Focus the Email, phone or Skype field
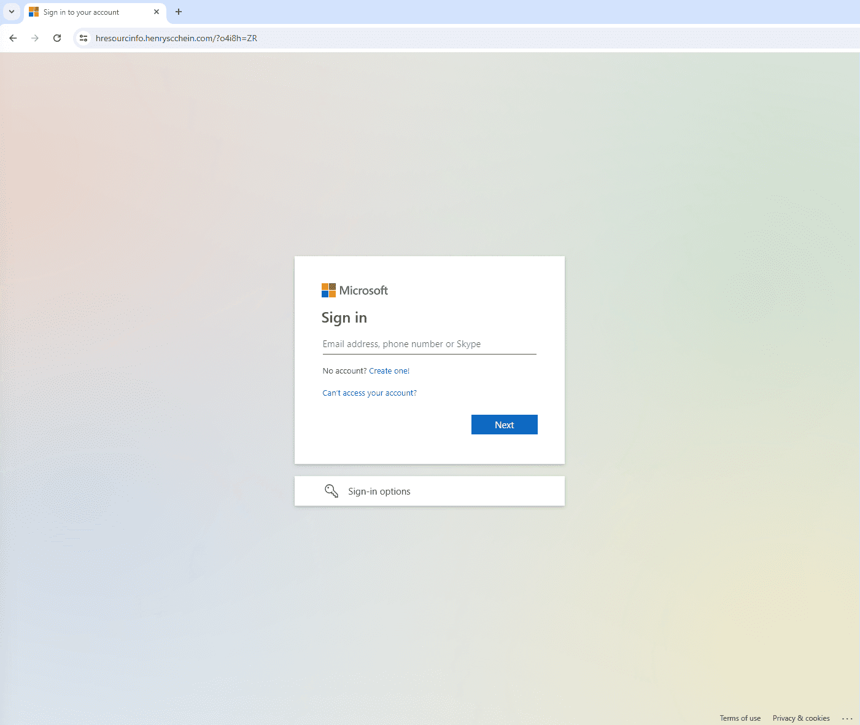 [430, 344]
